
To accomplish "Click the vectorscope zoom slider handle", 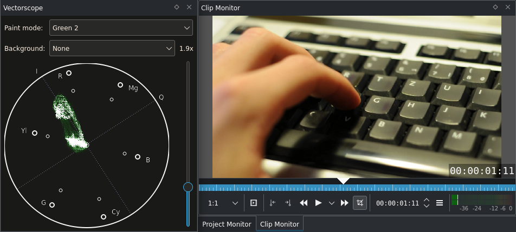I will (188, 187).
